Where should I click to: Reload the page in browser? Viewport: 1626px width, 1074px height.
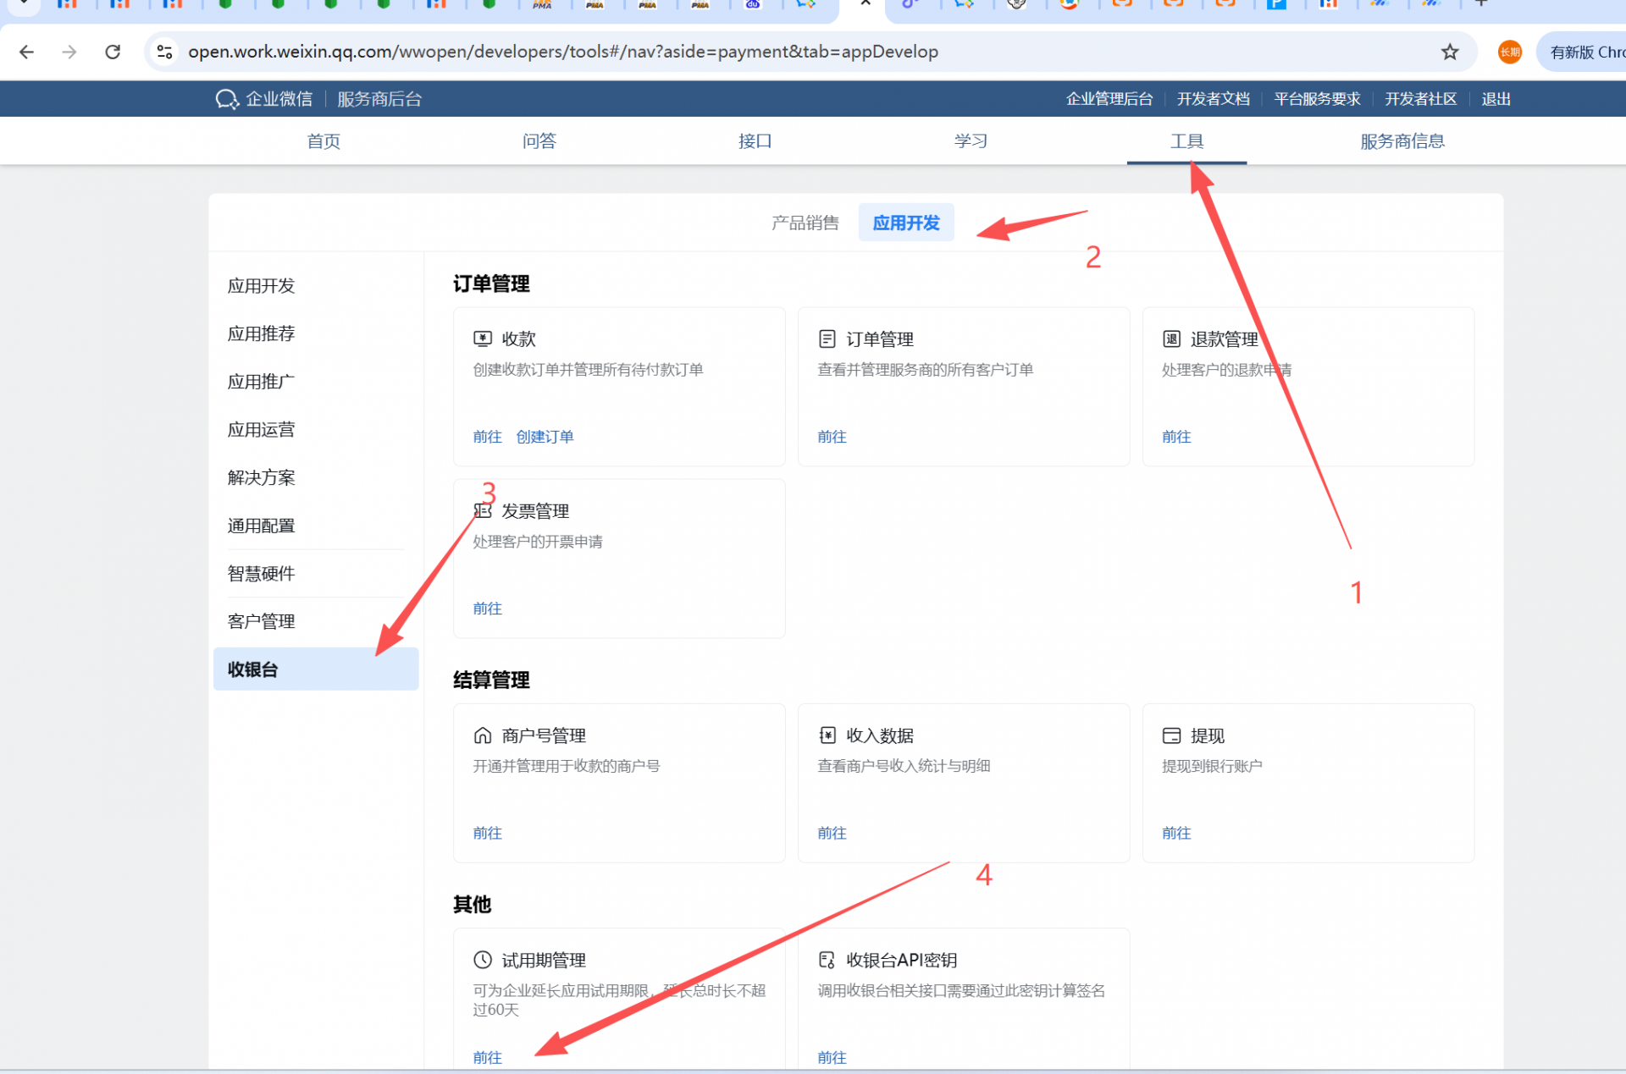point(113,52)
